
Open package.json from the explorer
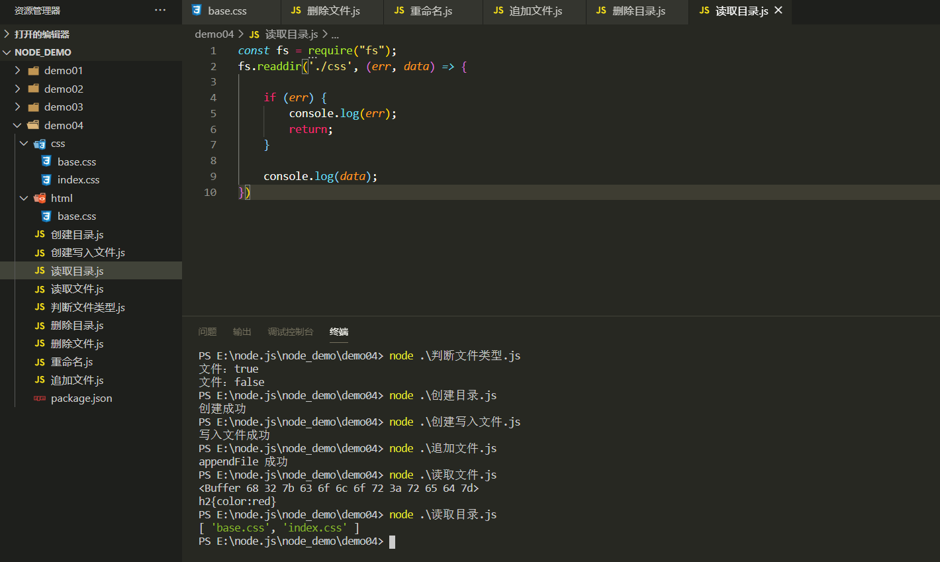[81, 398]
